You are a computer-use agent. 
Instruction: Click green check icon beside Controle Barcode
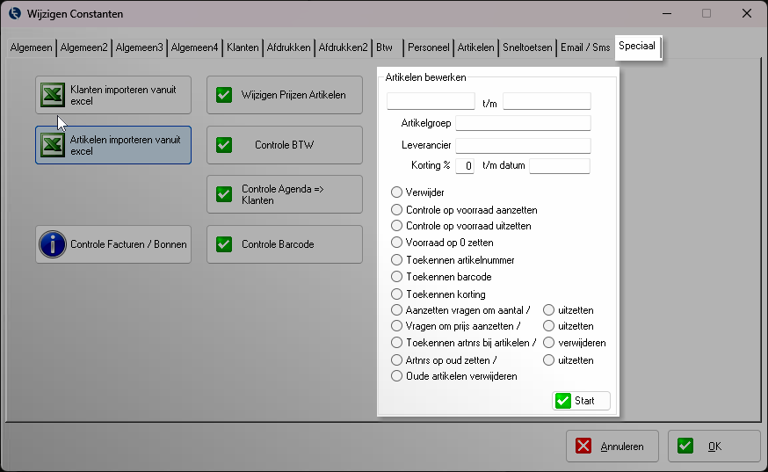coord(224,244)
